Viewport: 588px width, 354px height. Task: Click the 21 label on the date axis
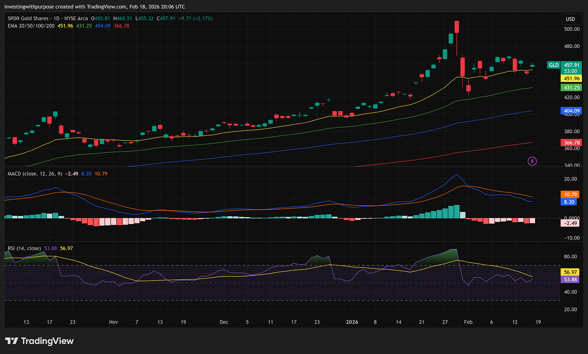tap(422, 322)
